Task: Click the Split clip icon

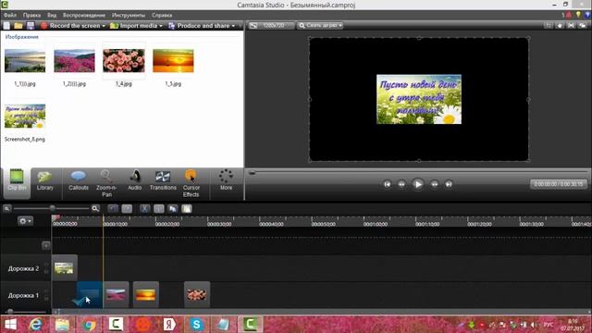Action: 158,208
